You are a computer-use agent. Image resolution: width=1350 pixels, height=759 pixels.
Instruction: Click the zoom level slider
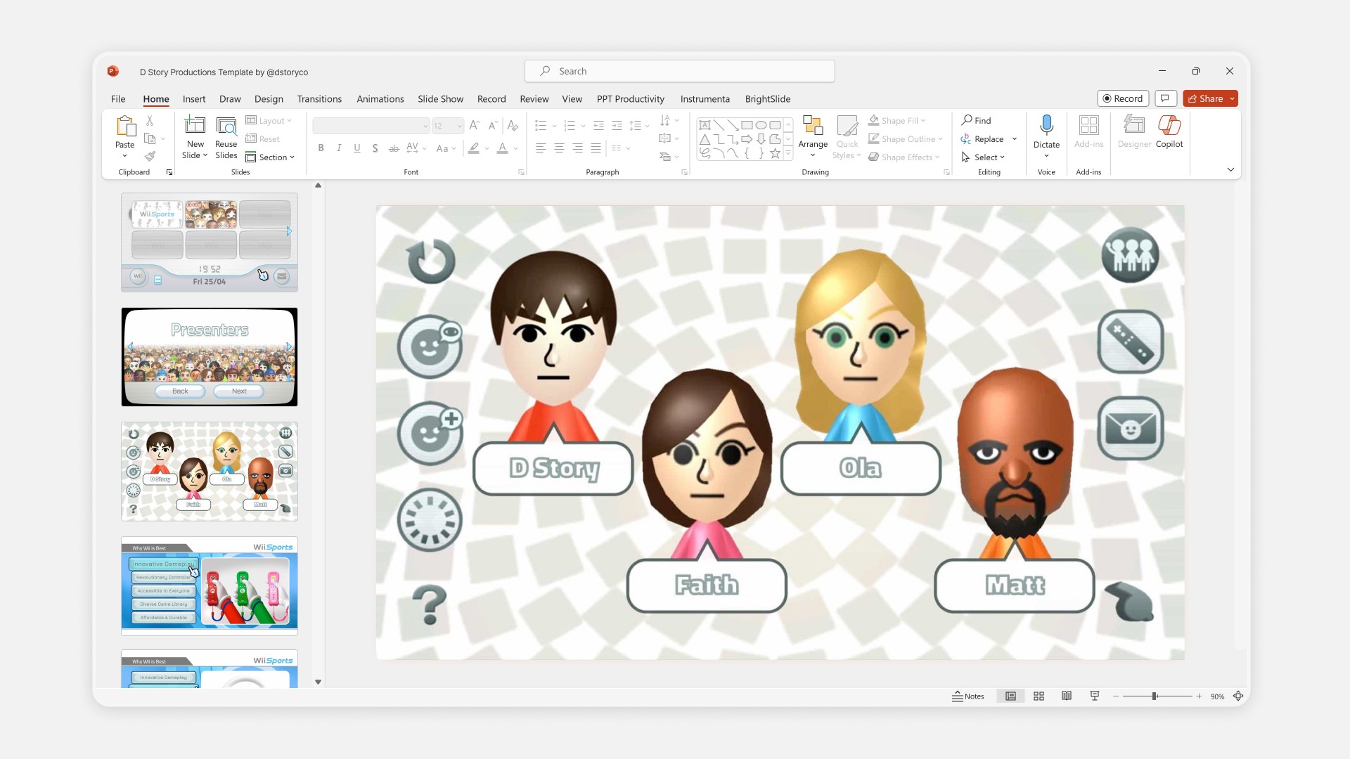tap(1155, 696)
